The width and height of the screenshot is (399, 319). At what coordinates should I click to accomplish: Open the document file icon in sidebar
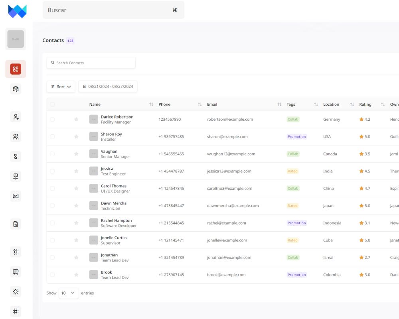click(16, 224)
